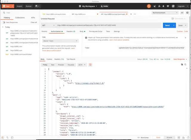Open the dropdown arrow beside New

(13, 6)
